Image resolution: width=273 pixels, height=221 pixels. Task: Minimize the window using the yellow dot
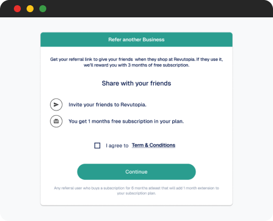coord(30,9)
